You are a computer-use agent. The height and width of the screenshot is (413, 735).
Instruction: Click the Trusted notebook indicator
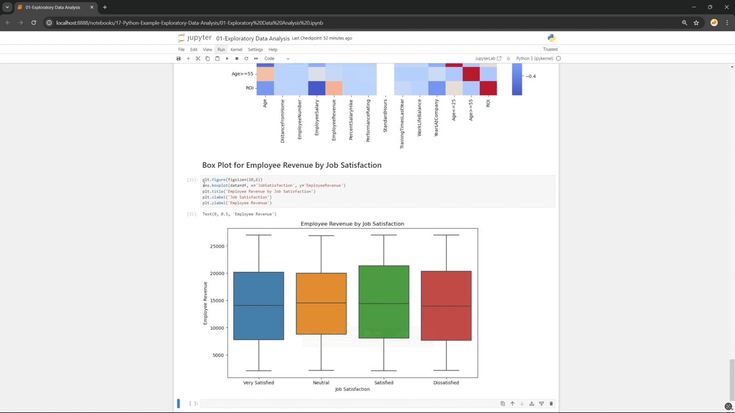(x=550, y=50)
